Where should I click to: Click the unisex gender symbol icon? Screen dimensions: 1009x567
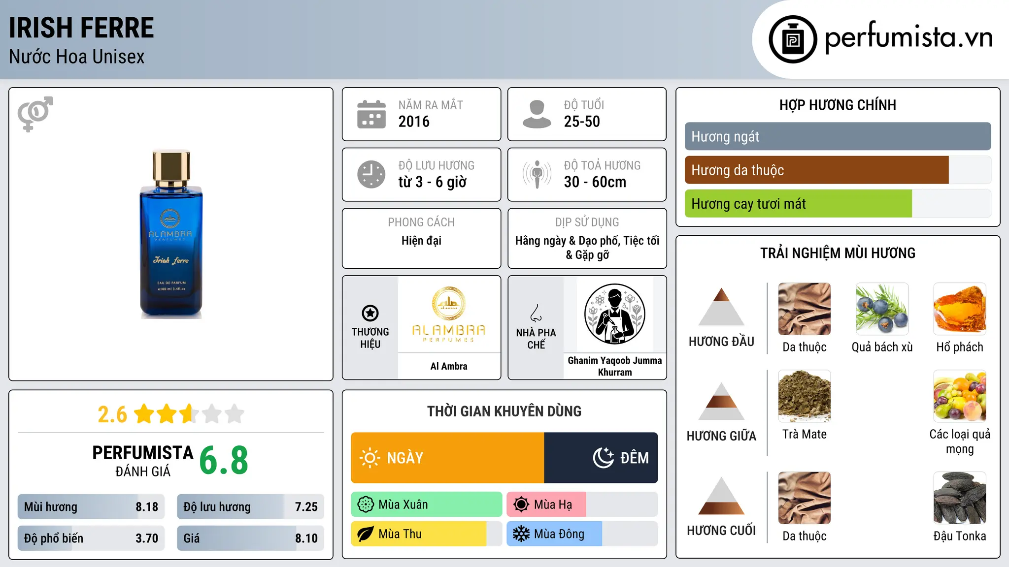pyautogui.click(x=35, y=114)
